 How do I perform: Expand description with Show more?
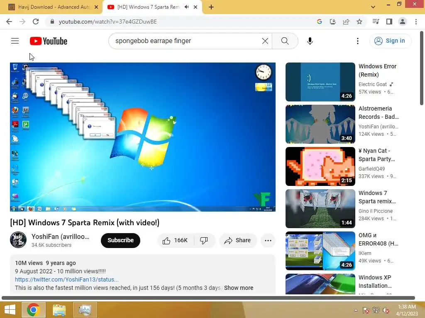(239, 288)
